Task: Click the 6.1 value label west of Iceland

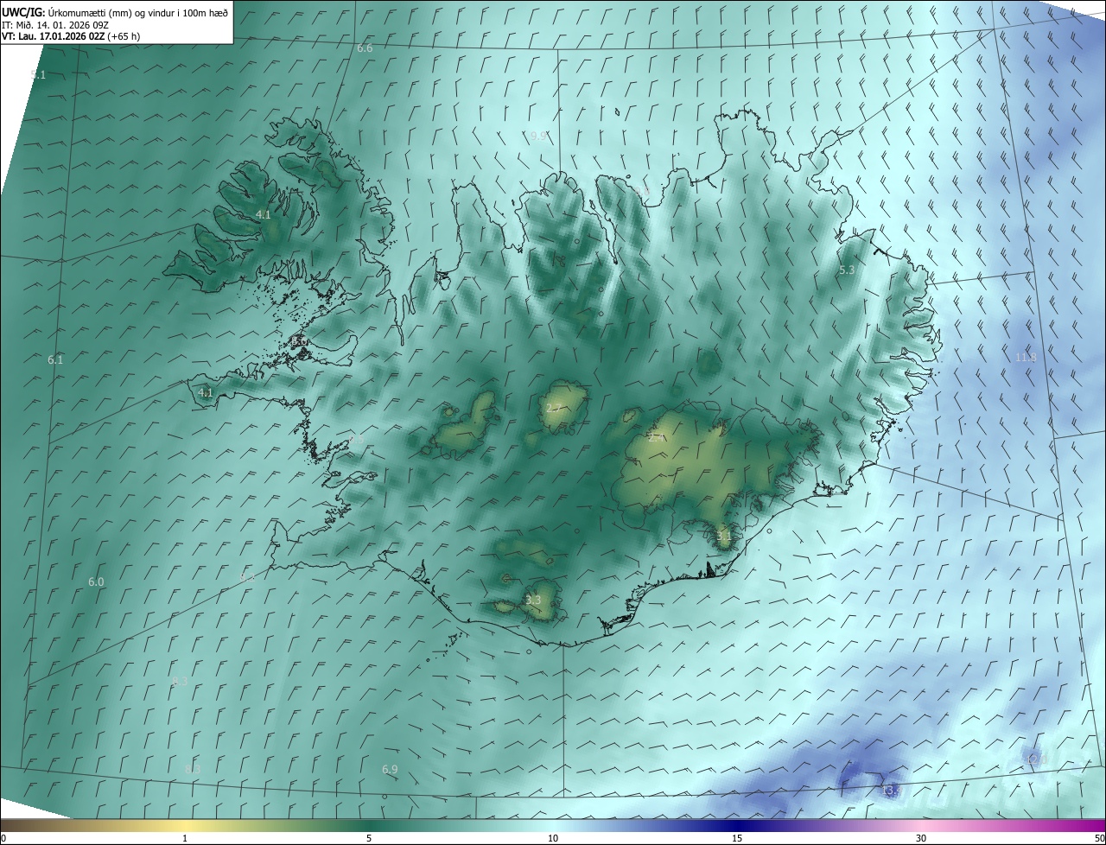Action: (x=55, y=359)
